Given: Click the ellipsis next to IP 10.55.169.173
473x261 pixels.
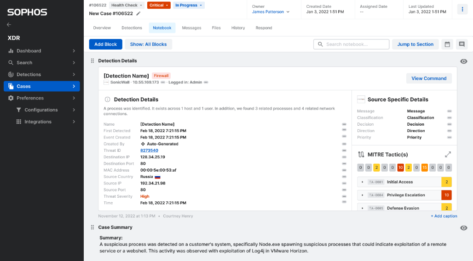Looking at the screenshot, I should [163, 82].
